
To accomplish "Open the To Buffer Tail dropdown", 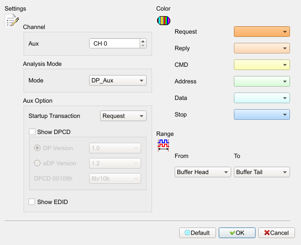I will (x=262, y=172).
